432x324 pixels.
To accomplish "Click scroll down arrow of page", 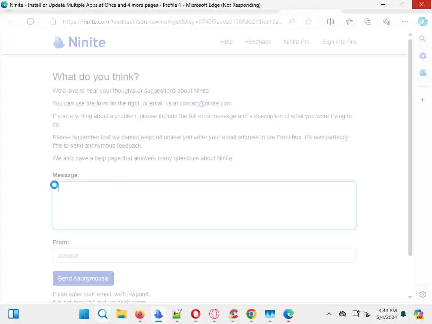I will pyautogui.click(x=410, y=297).
